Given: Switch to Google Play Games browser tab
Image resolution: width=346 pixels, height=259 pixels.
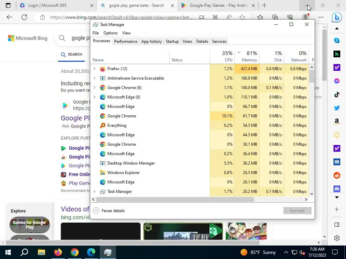Looking at the screenshot, I should coord(219,5).
